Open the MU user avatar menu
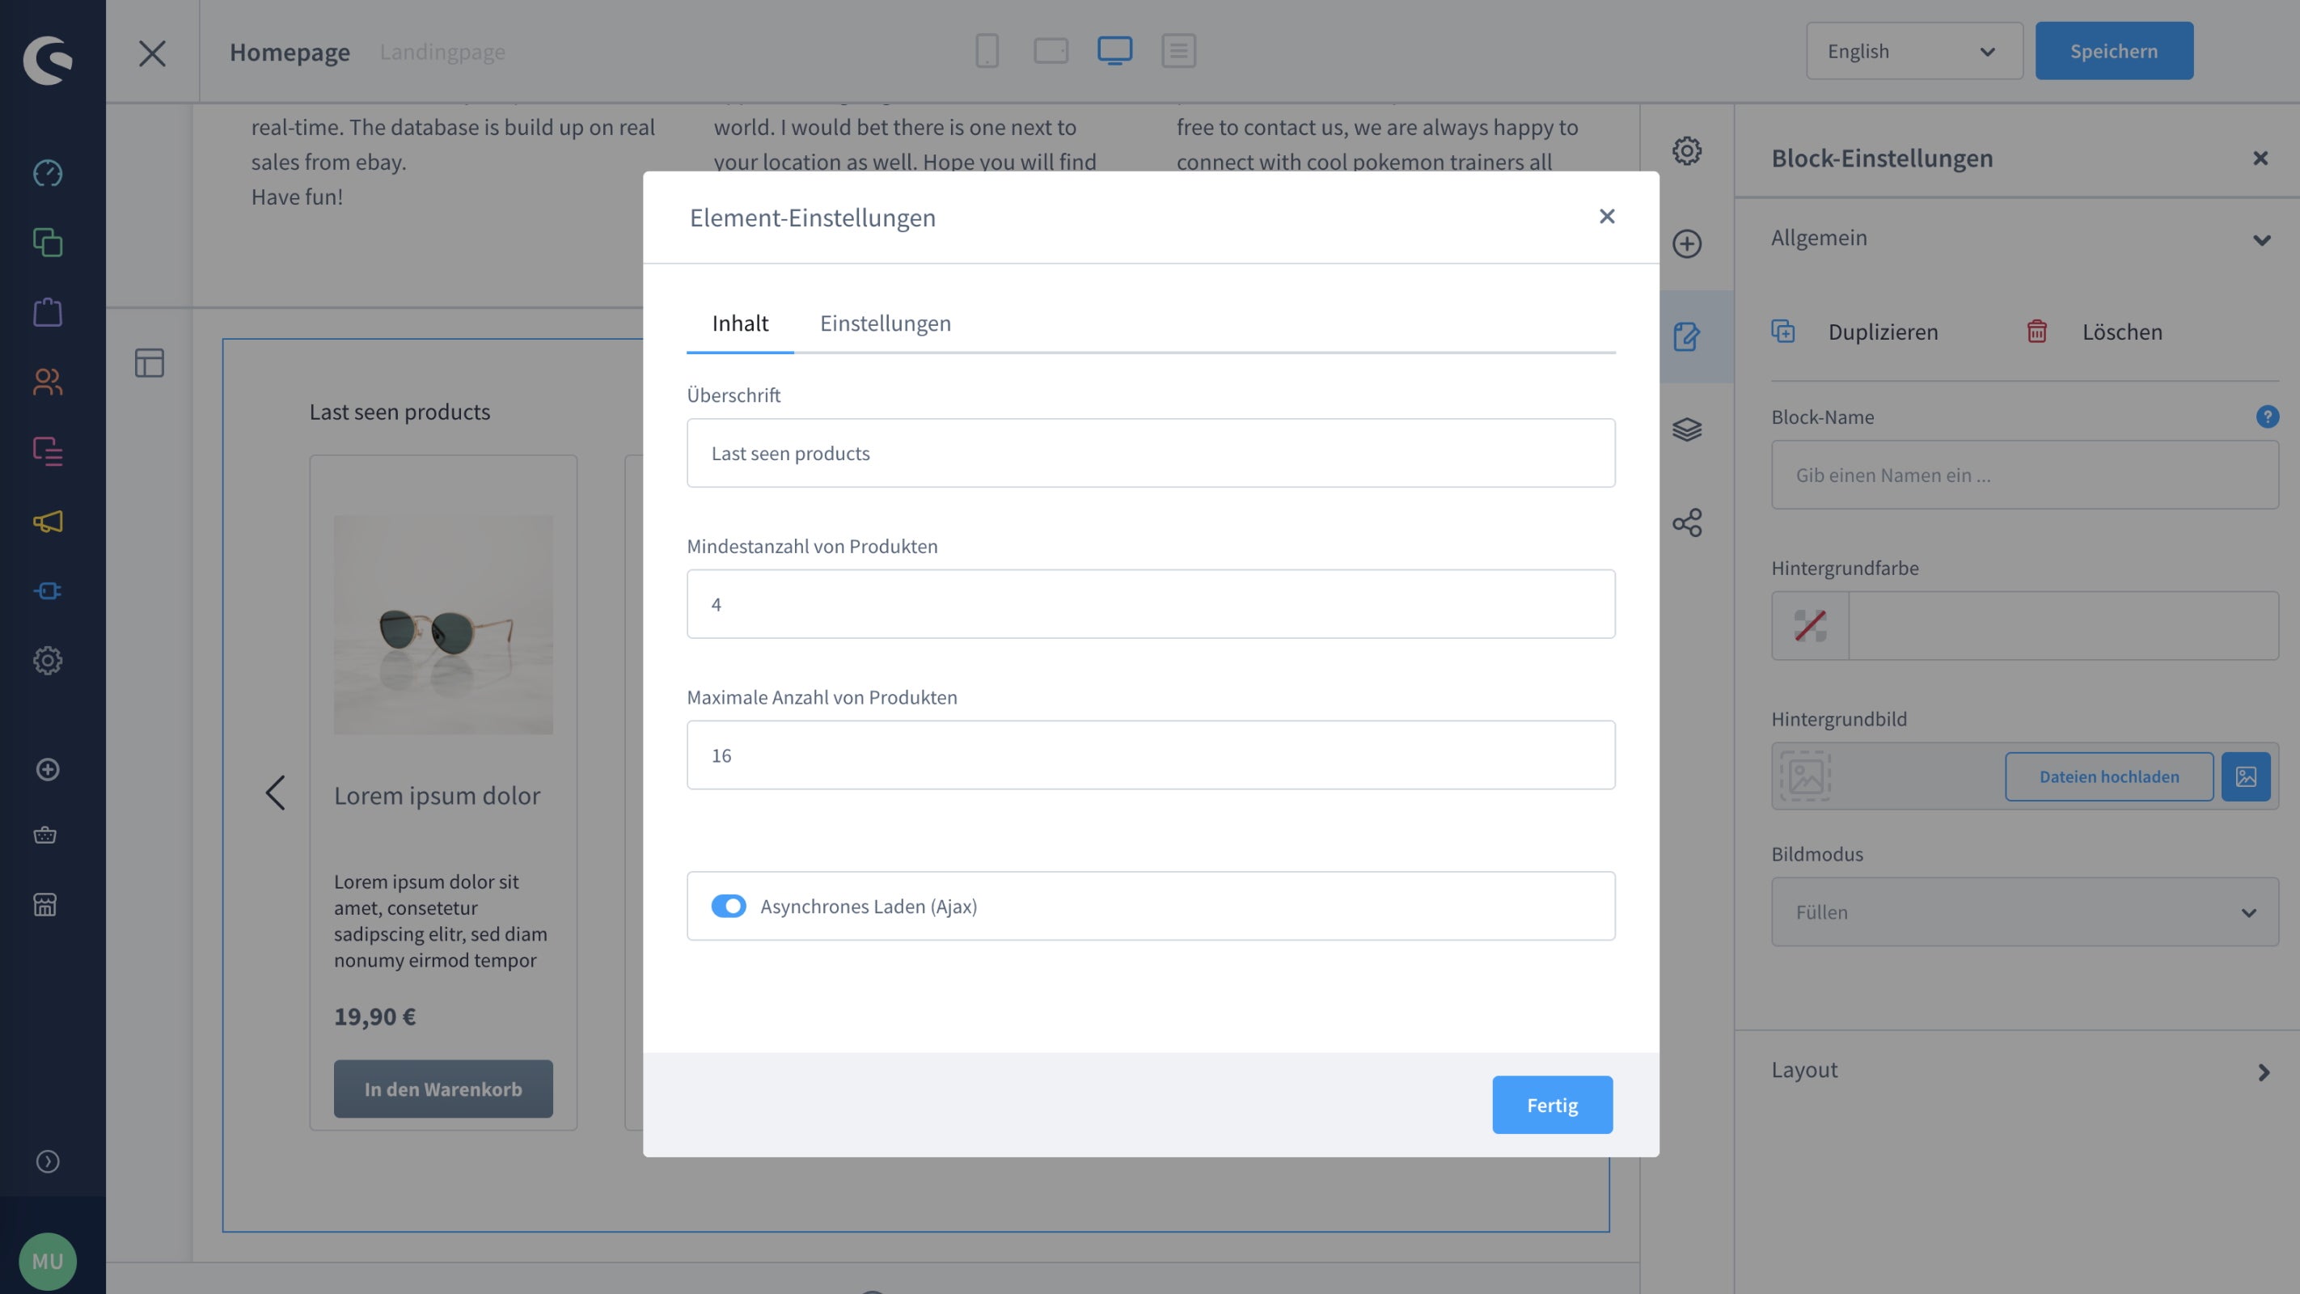 coord(48,1261)
